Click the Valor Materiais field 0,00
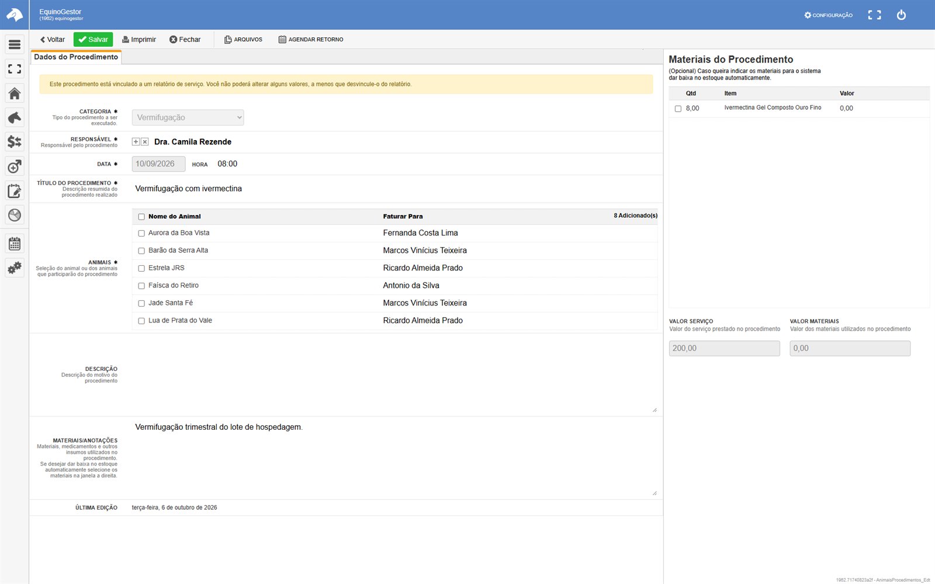The width and height of the screenshot is (935, 584). 850,348
